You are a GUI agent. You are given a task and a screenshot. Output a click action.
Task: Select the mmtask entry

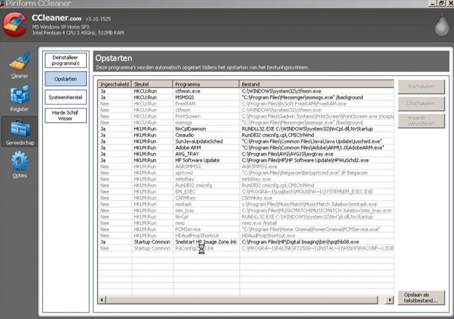click(246, 204)
